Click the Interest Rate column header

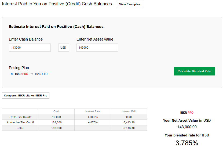point(93,111)
